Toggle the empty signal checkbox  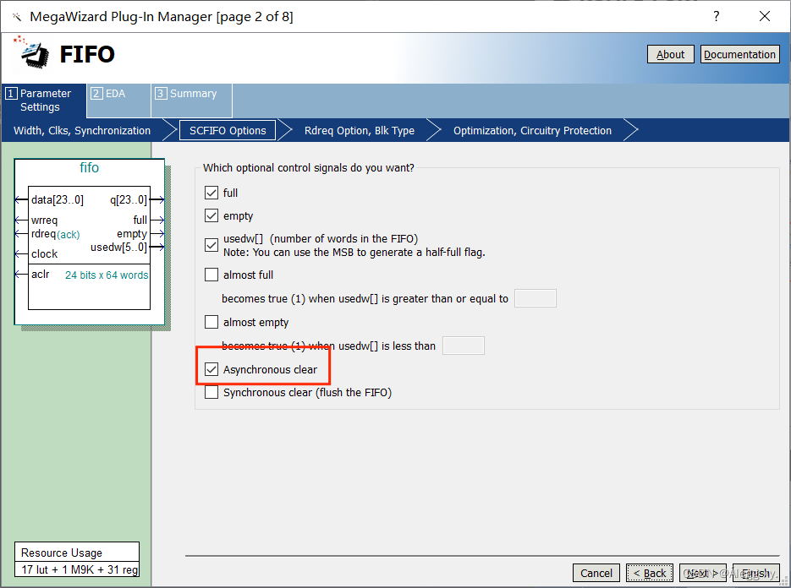pyautogui.click(x=211, y=215)
